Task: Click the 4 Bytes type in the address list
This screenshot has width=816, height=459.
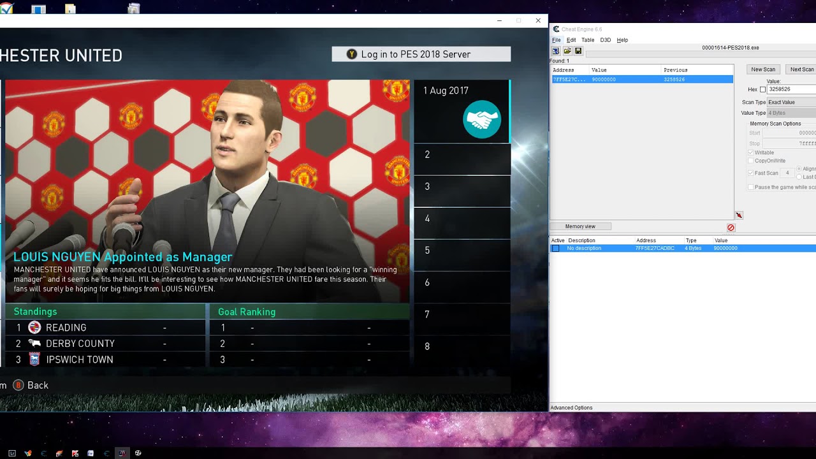Action: 692,248
